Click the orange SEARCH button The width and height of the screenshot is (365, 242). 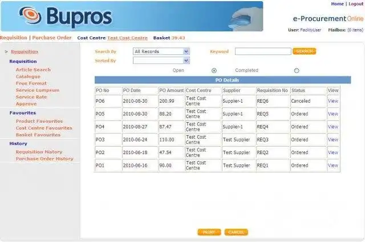(304, 51)
